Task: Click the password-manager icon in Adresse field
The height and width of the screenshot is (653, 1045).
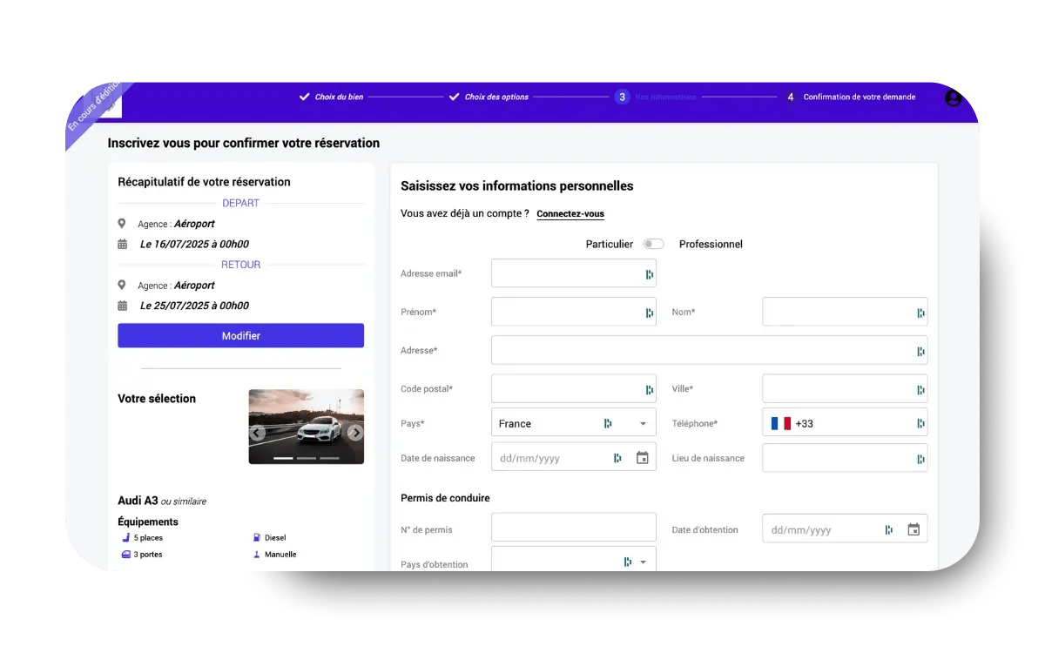Action: (x=920, y=351)
